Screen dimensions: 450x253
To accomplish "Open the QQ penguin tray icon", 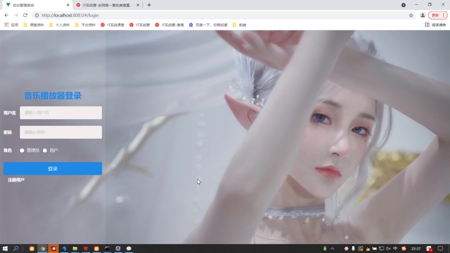I will click(368, 248).
